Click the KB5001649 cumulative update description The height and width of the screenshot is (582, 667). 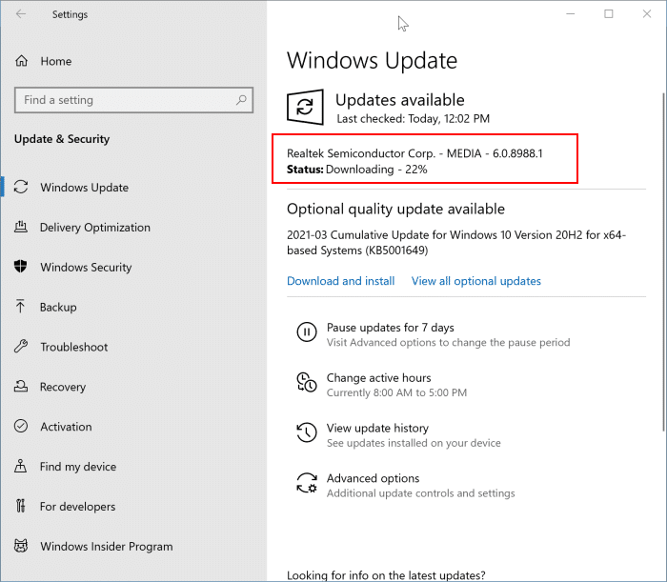coord(456,242)
